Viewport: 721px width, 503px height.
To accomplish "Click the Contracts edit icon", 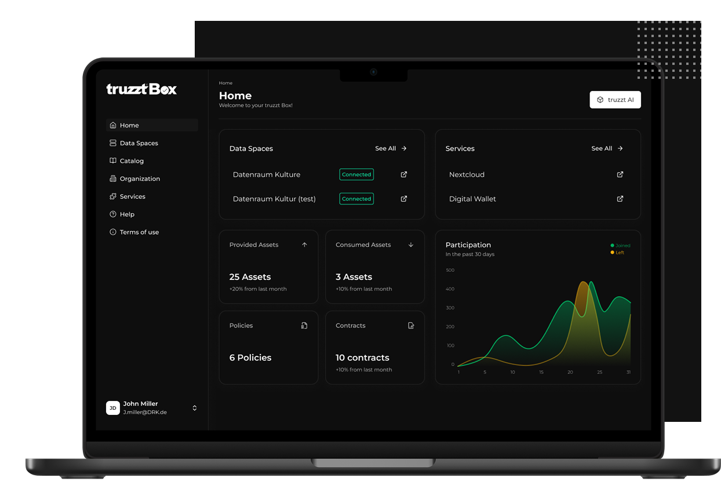I will tap(411, 326).
